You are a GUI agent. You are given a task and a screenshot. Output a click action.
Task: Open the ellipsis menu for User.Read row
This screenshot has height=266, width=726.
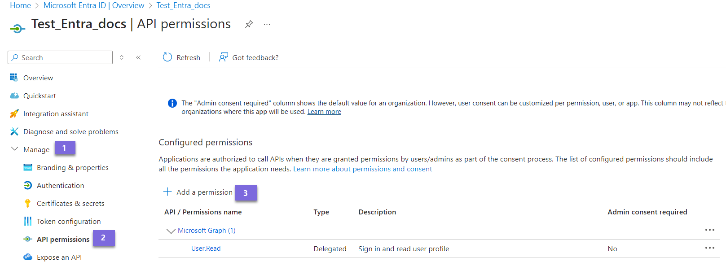(710, 248)
